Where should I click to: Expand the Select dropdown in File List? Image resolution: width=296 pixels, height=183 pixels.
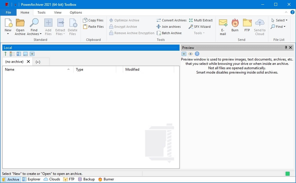coord(280,20)
